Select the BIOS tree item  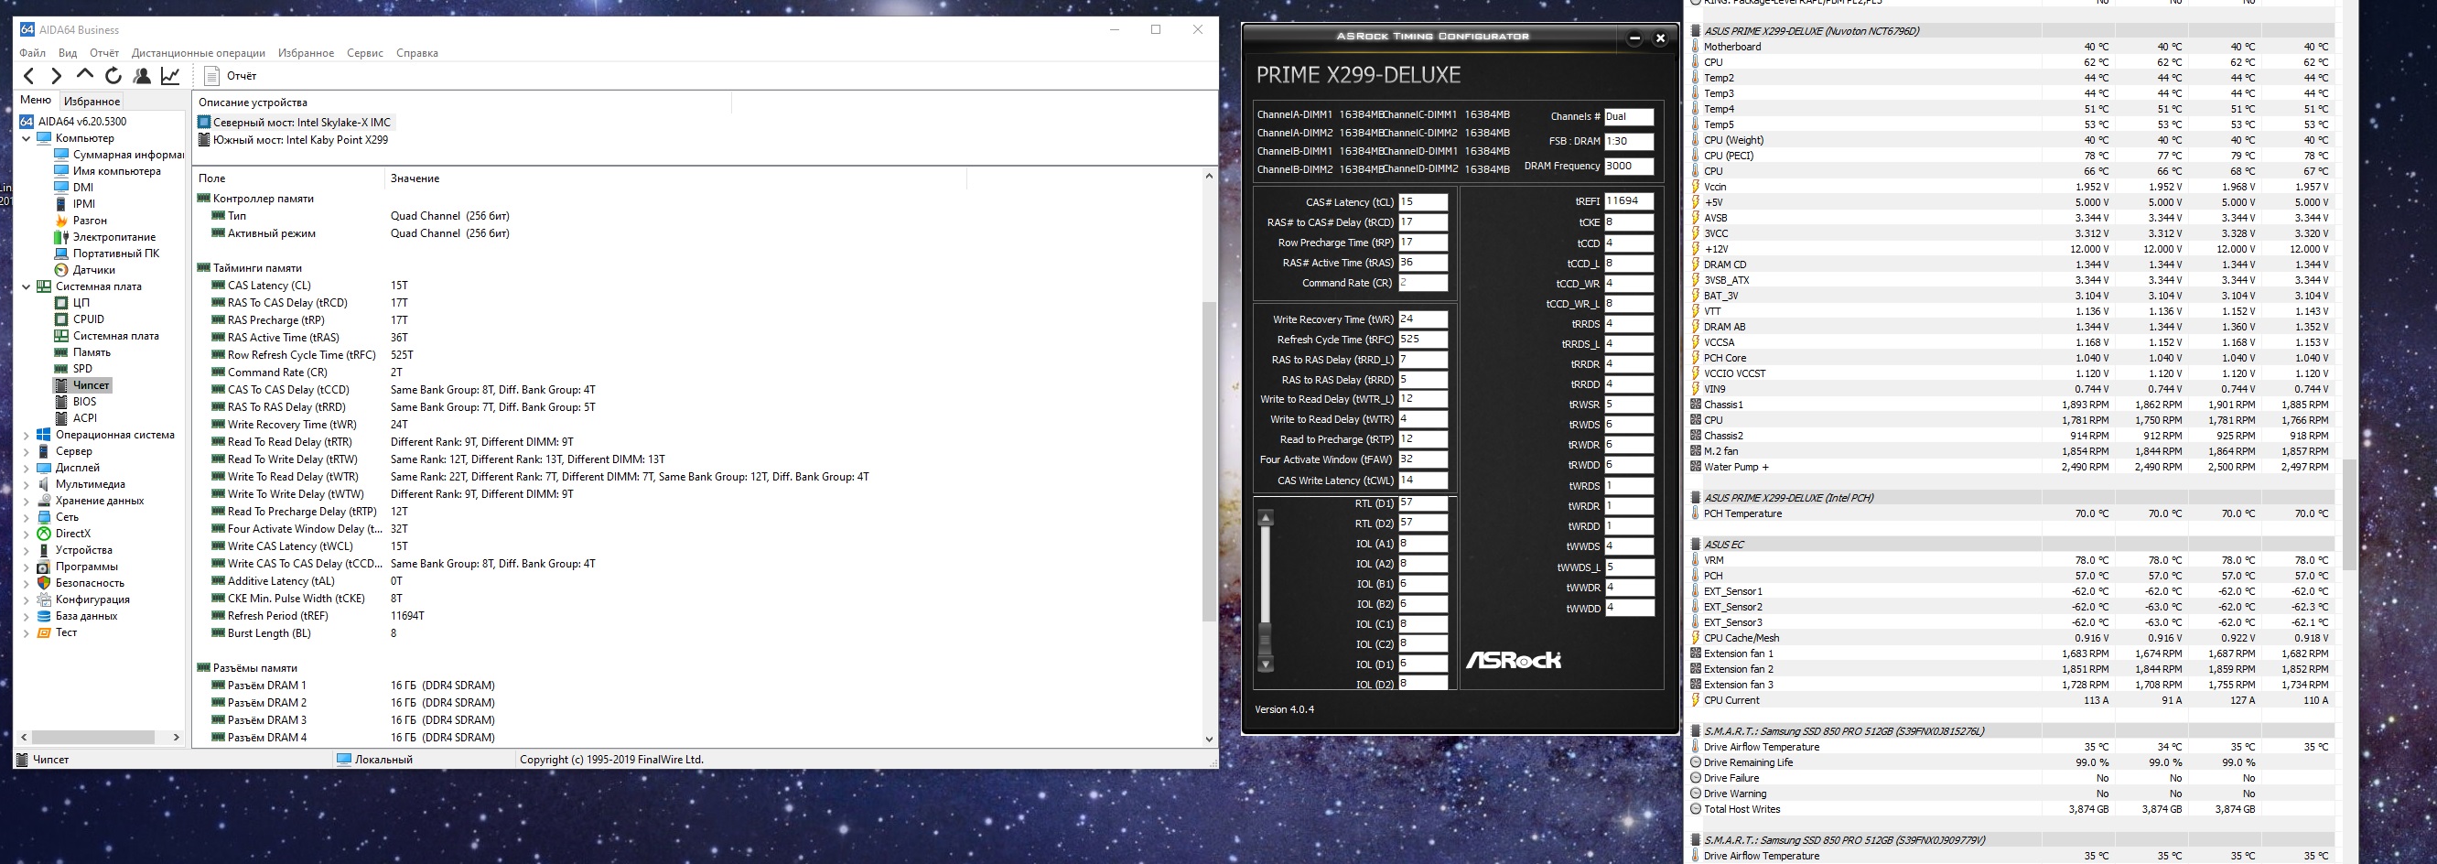tap(84, 401)
